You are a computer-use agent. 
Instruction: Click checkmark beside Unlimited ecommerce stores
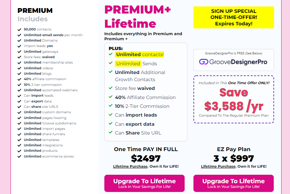pyautogui.click(x=19, y=156)
